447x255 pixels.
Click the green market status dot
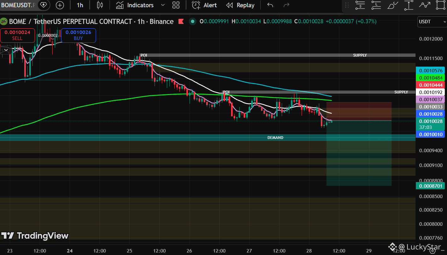[192, 21]
